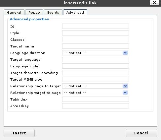Open the Popup tab
161x140 pixels.
[x=34, y=12]
